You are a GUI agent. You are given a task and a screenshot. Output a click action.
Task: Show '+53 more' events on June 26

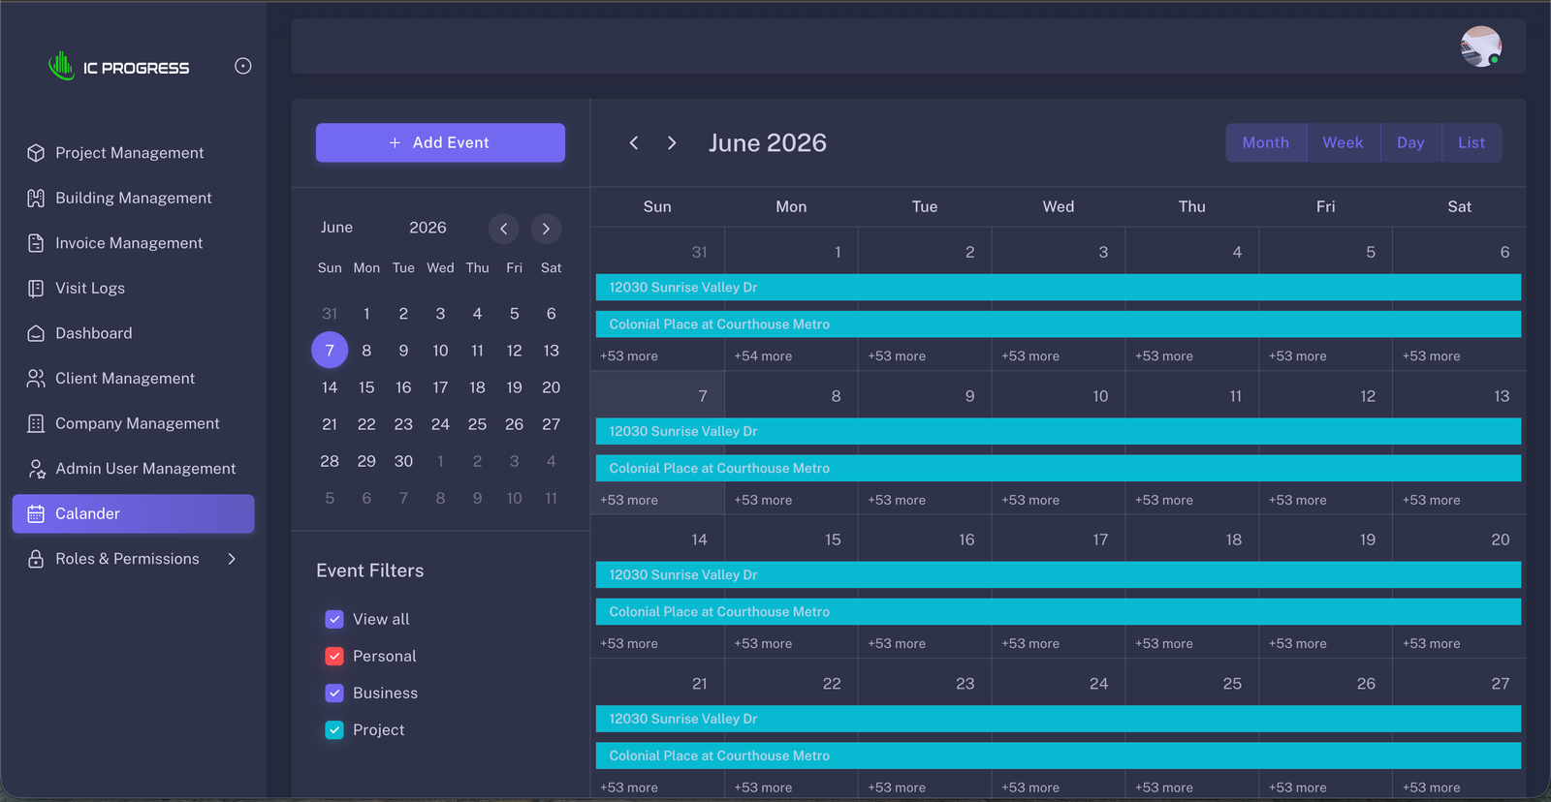pyautogui.click(x=1298, y=787)
